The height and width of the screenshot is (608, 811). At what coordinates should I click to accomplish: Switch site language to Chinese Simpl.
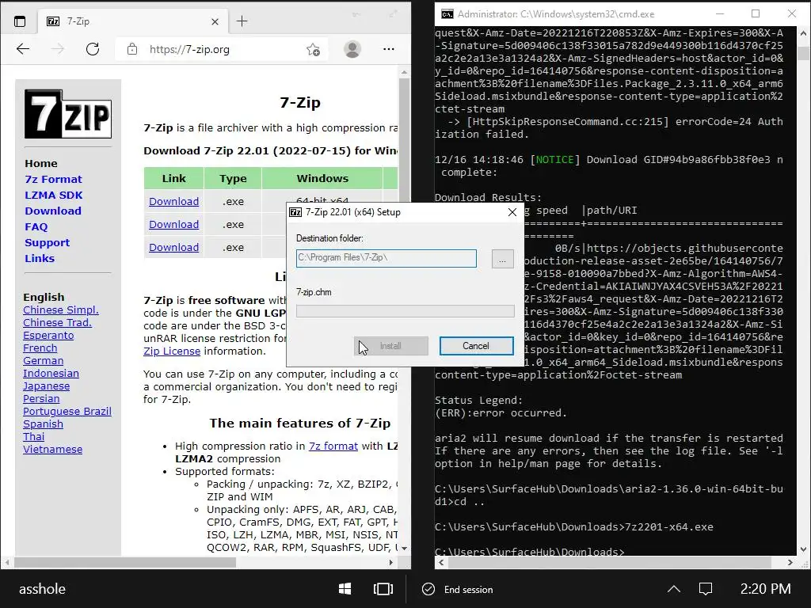[61, 310]
